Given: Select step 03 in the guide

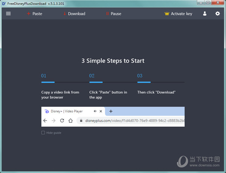Looking at the screenshot, I should 140,76.
